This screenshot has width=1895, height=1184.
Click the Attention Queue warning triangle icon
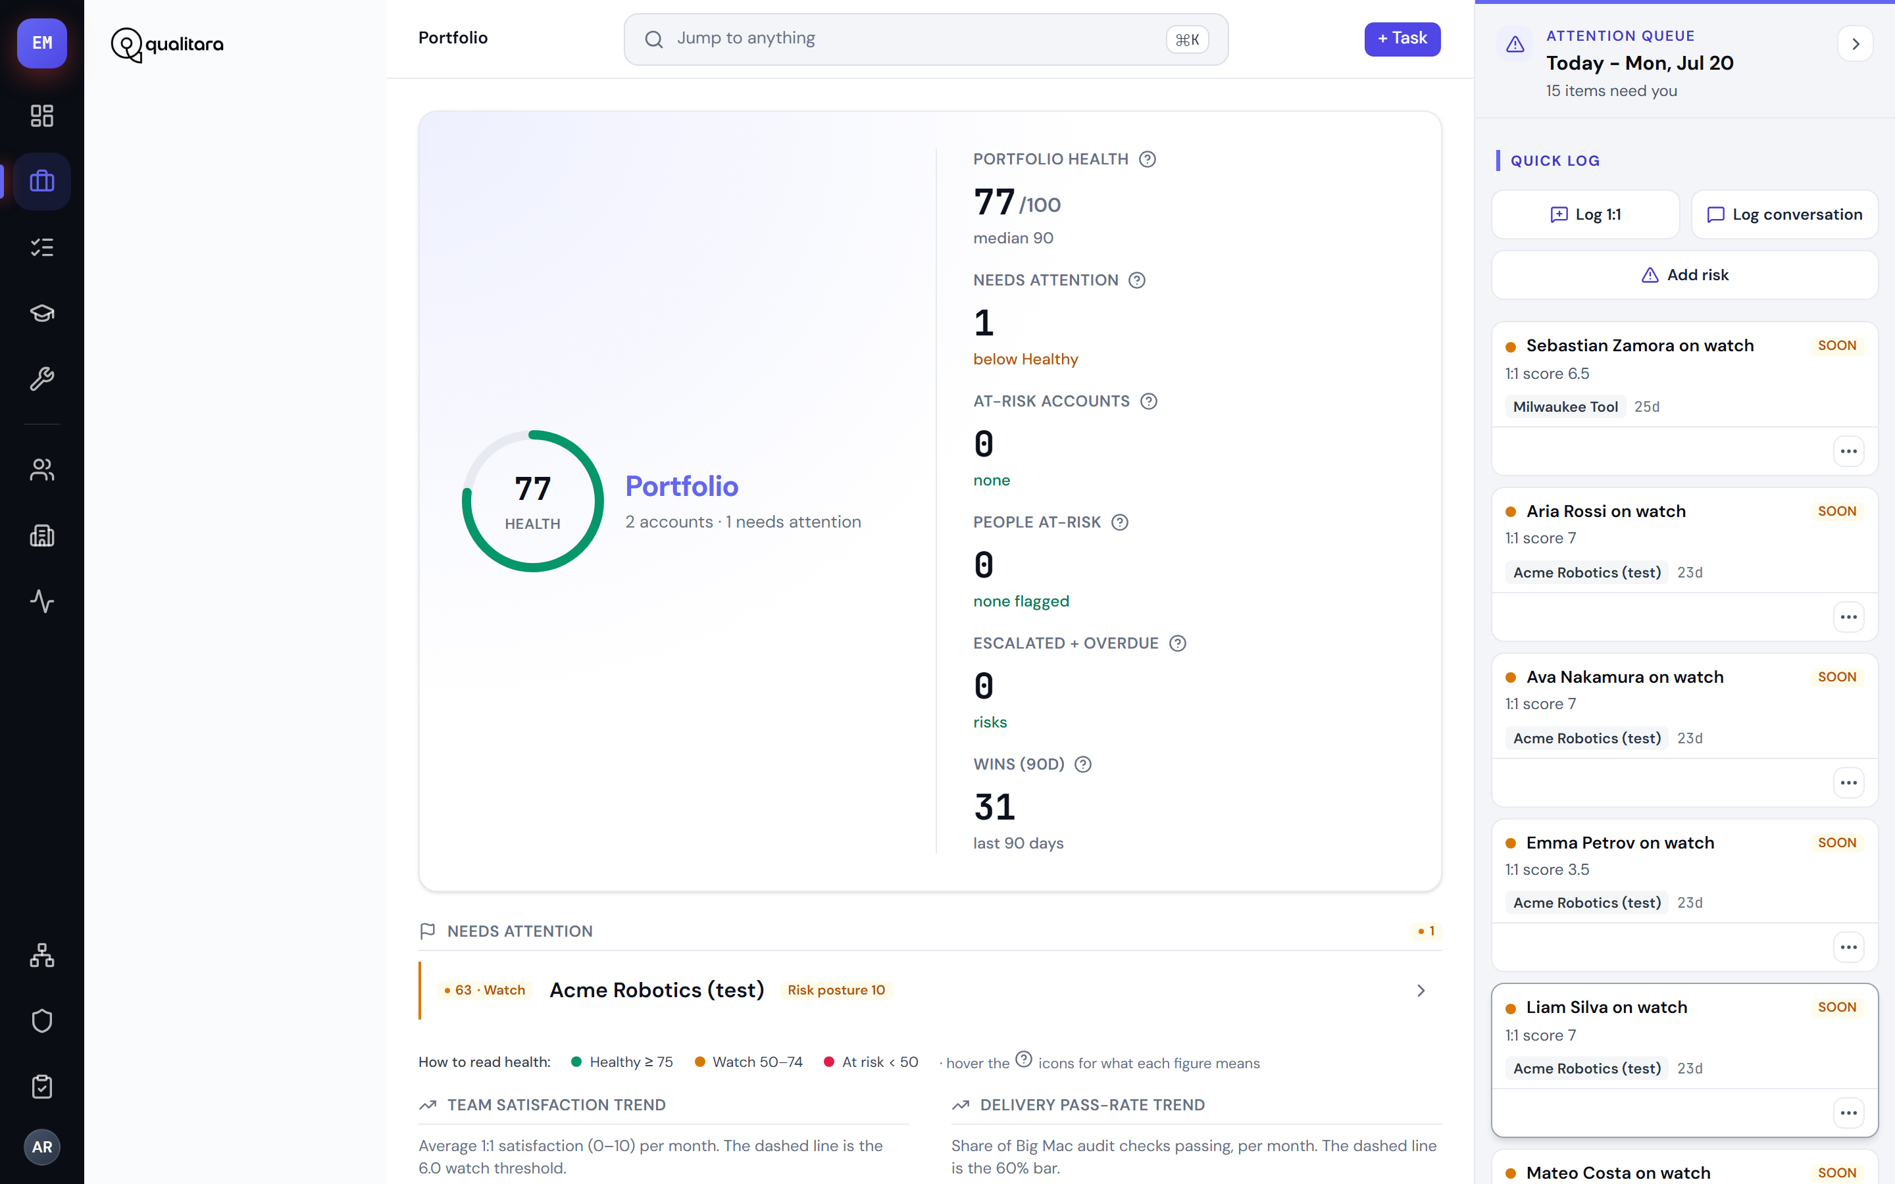coord(1515,44)
